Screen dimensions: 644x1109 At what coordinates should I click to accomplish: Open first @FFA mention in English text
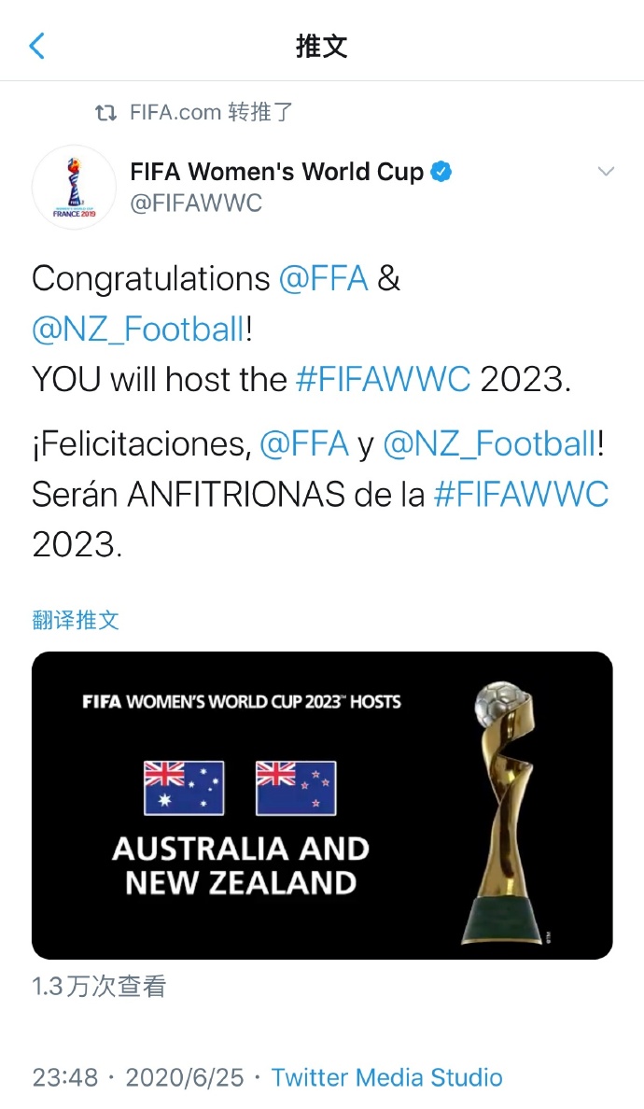tap(323, 278)
